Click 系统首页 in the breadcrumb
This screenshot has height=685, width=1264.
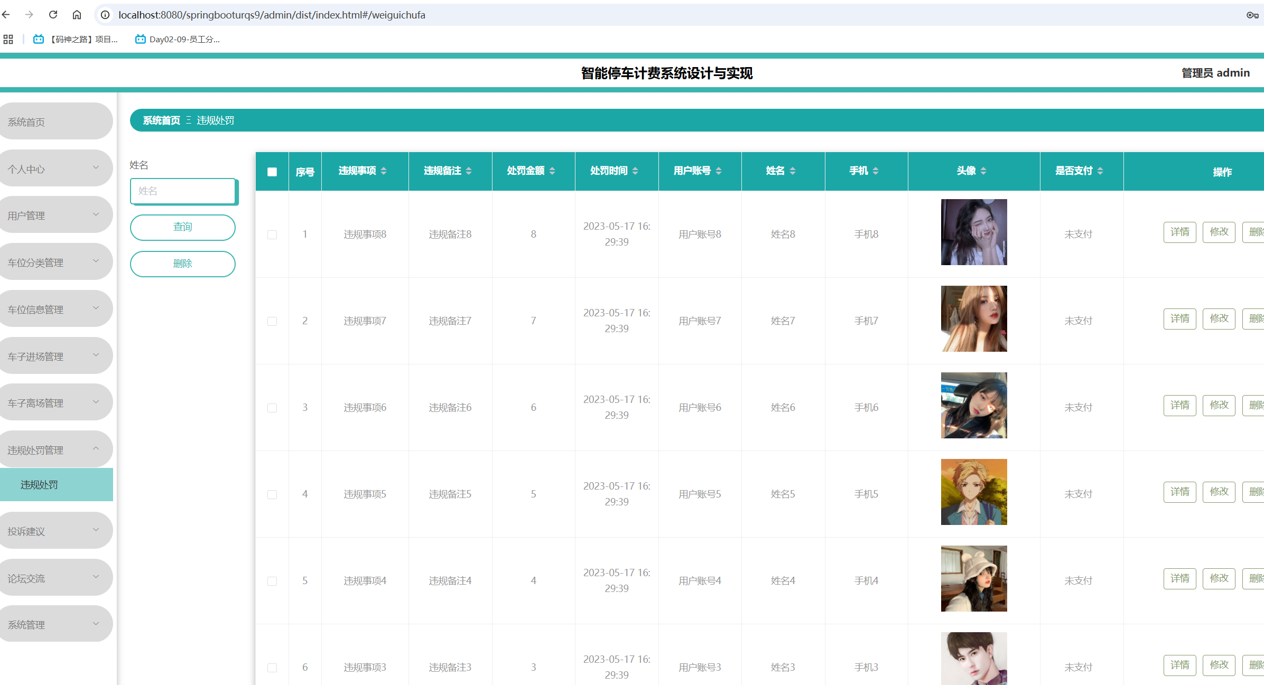pyautogui.click(x=162, y=120)
